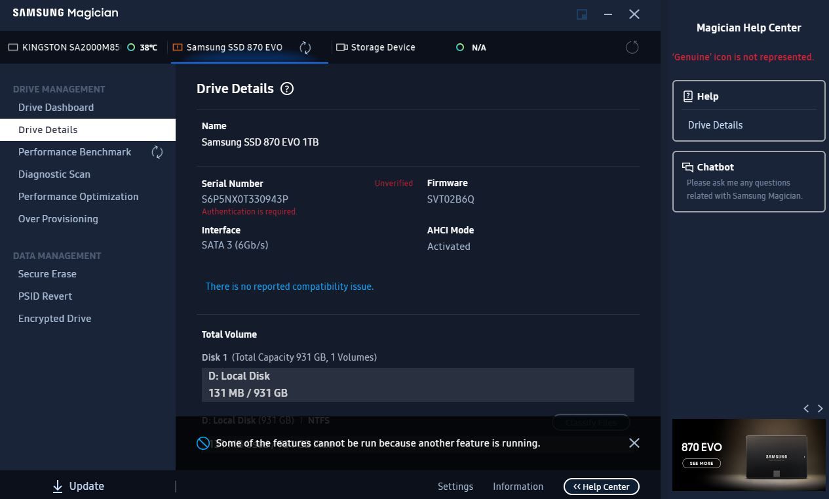Open Drive Details help topic link
Viewport: 829px width, 499px height.
[715, 125]
